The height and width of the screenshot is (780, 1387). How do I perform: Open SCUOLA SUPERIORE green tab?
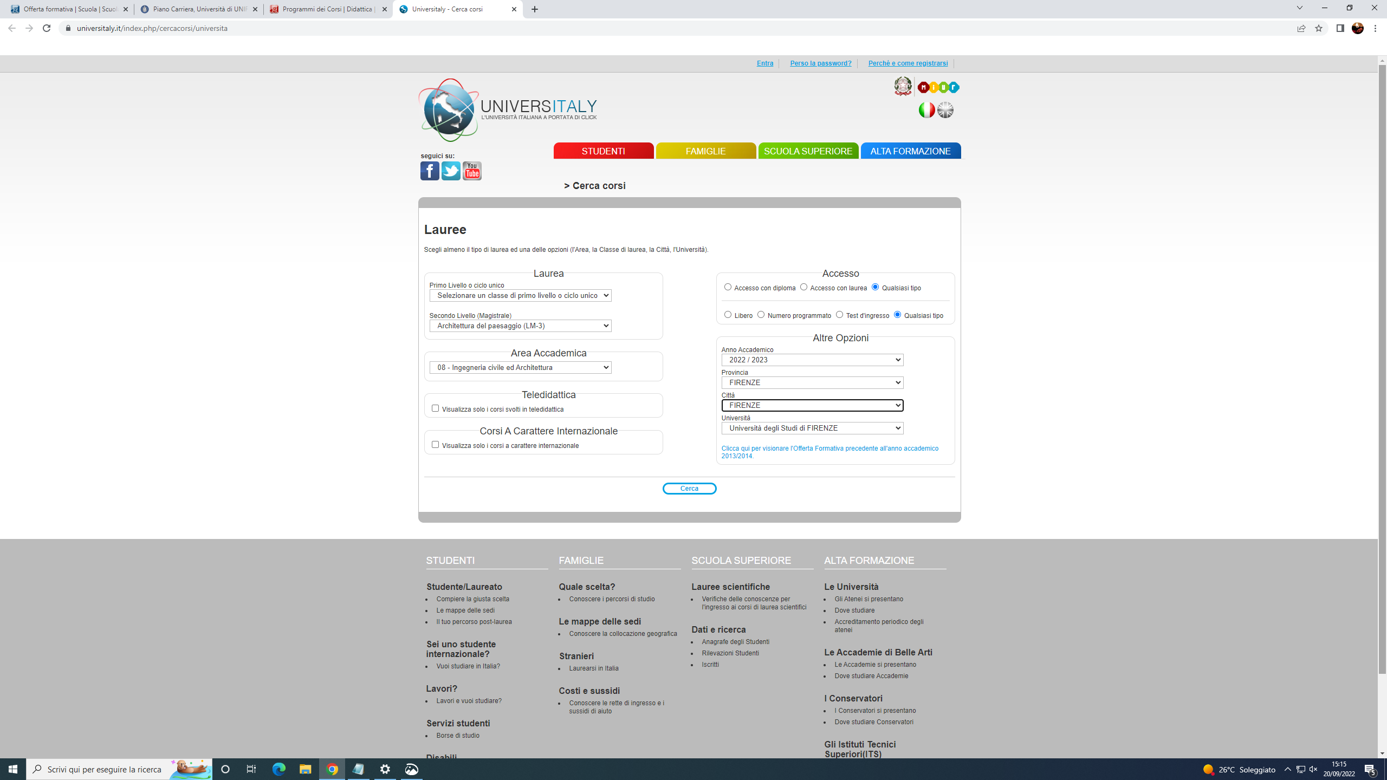(x=808, y=151)
